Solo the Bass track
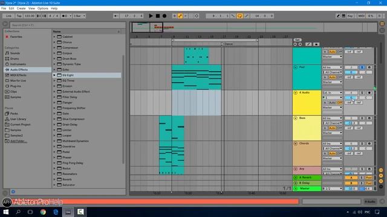This screenshot has width=387, height=217. tap(362, 118)
